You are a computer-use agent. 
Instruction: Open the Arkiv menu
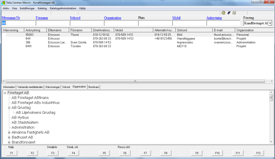pos(6,8)
